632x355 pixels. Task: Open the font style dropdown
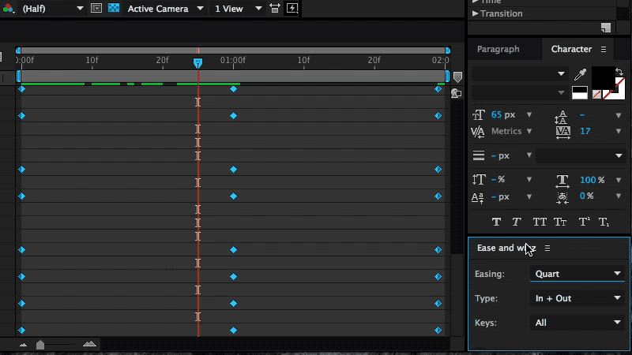[519, 93]
